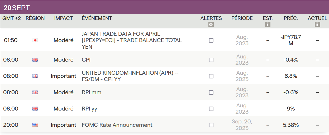The width and height of the screenshot is (329, 135).
Task: Click the ACTUEL column info icon
Action: click(x=317, y=24)
